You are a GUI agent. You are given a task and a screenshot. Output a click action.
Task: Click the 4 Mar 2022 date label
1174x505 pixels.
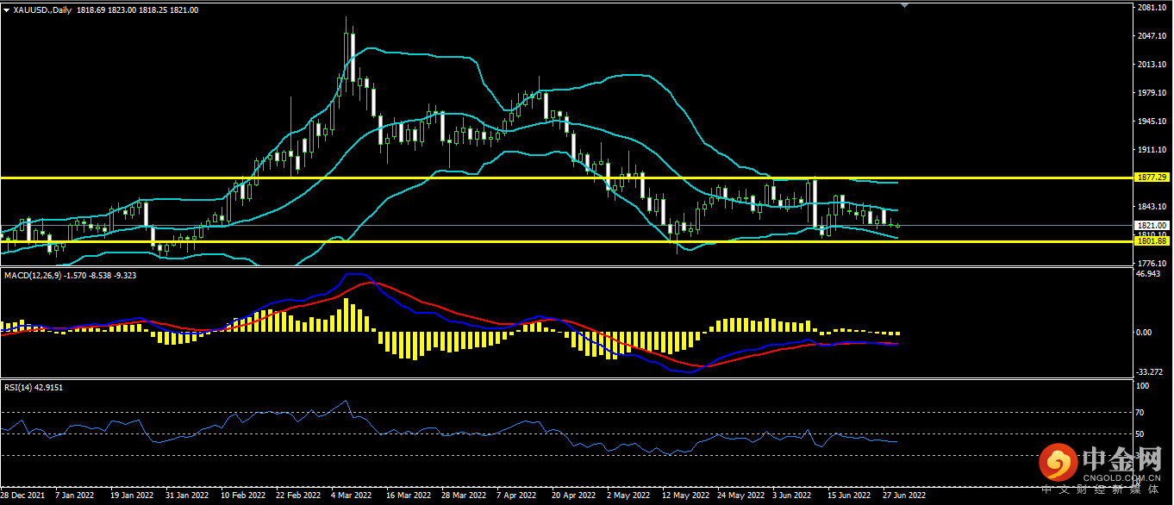click(x=351, y=496)
